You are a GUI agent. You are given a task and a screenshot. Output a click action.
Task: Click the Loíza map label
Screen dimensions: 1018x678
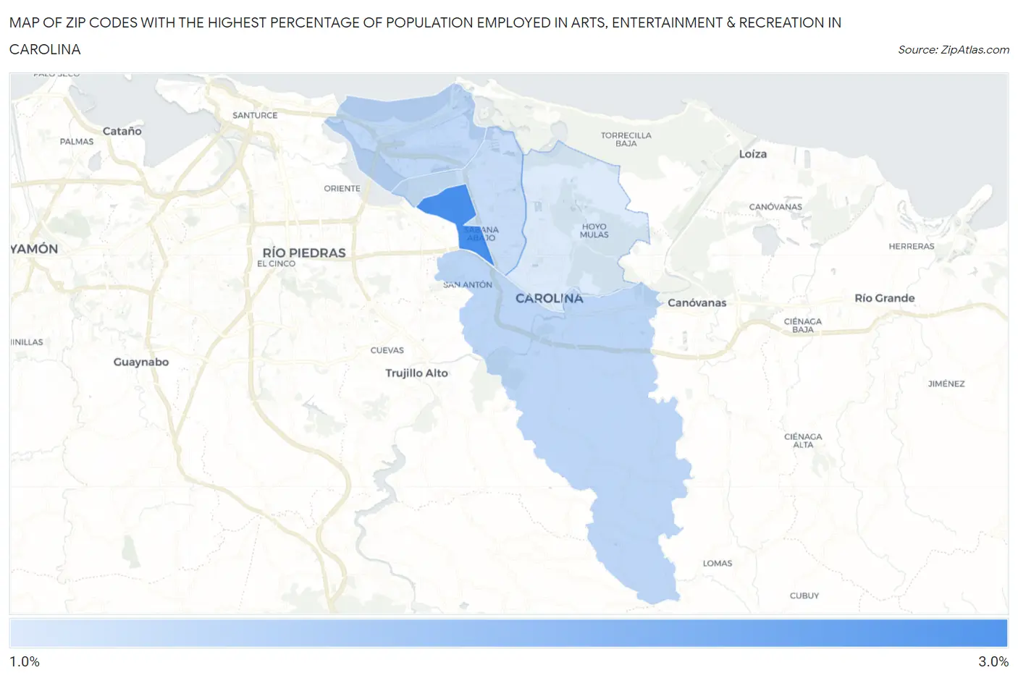pos(753,154)
